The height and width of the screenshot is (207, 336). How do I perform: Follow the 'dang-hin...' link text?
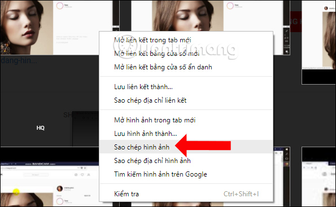19,60
